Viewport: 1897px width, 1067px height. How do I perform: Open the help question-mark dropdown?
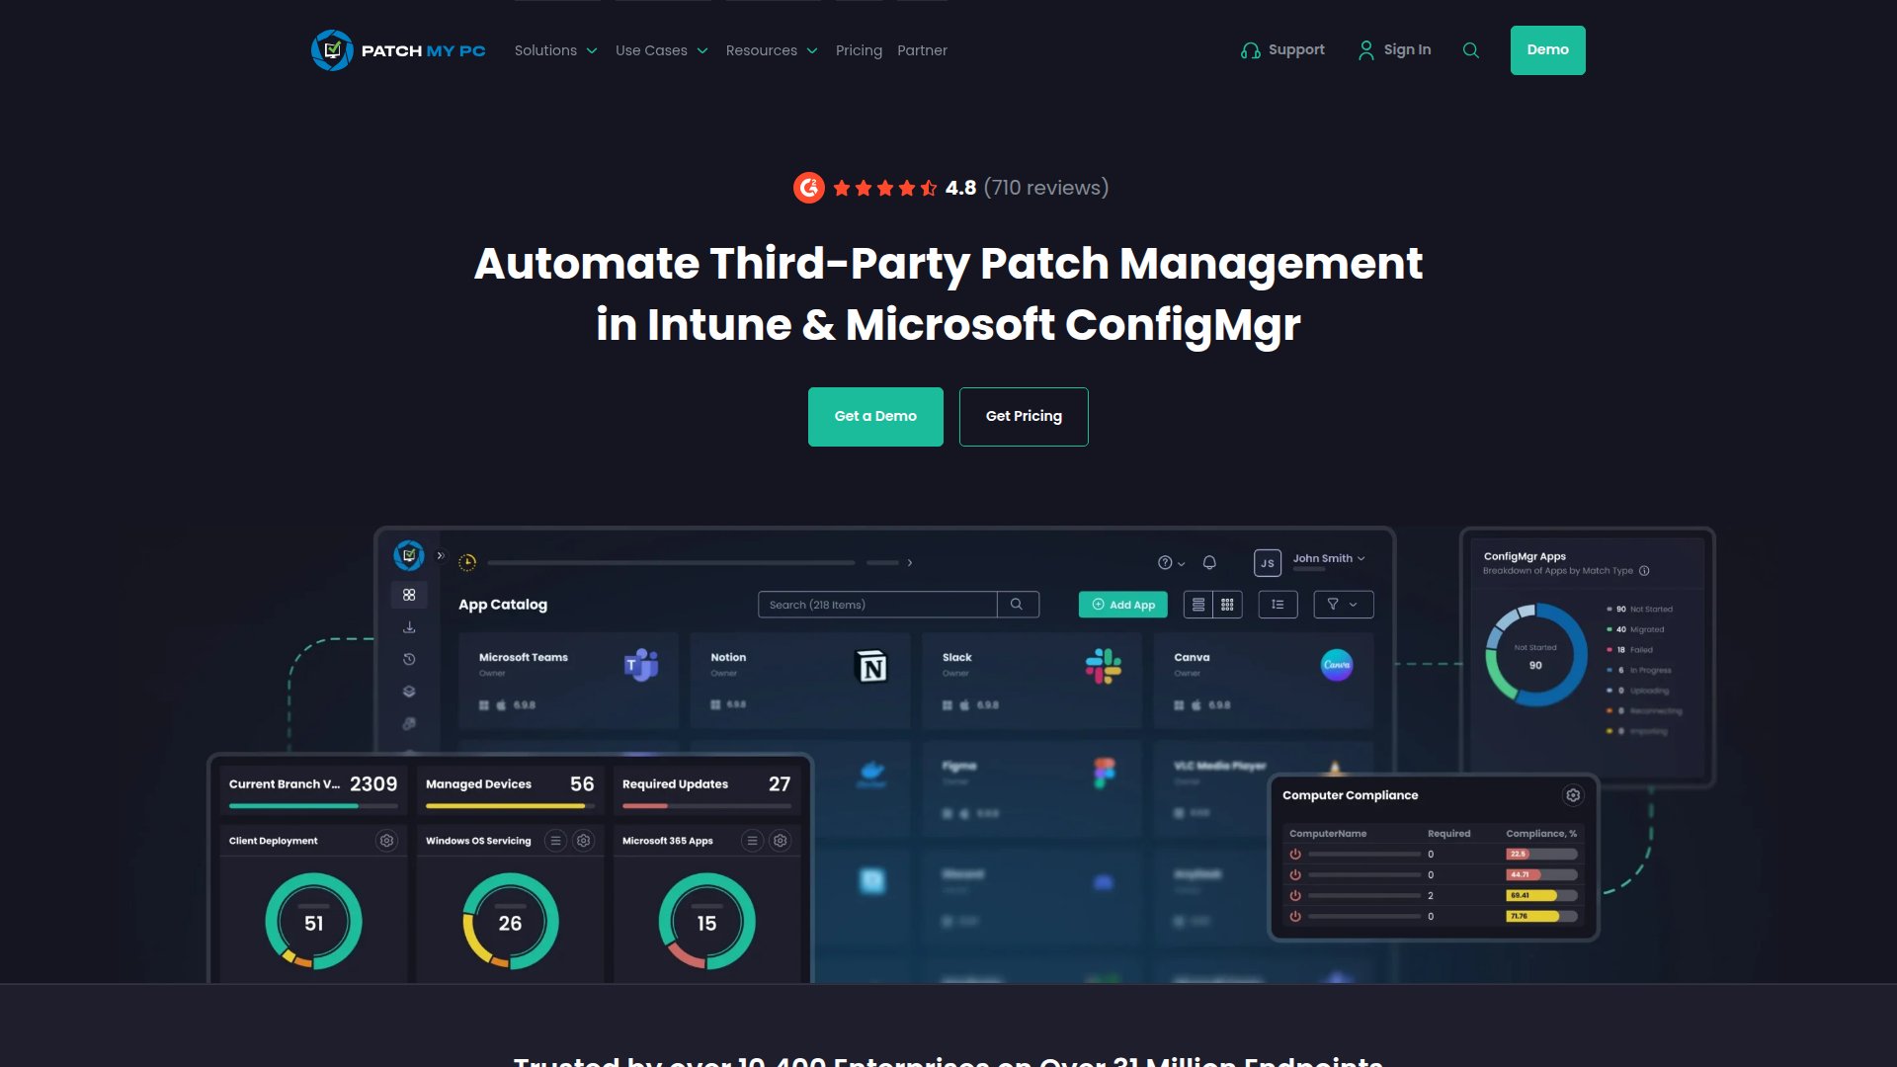coord(1171,563)
